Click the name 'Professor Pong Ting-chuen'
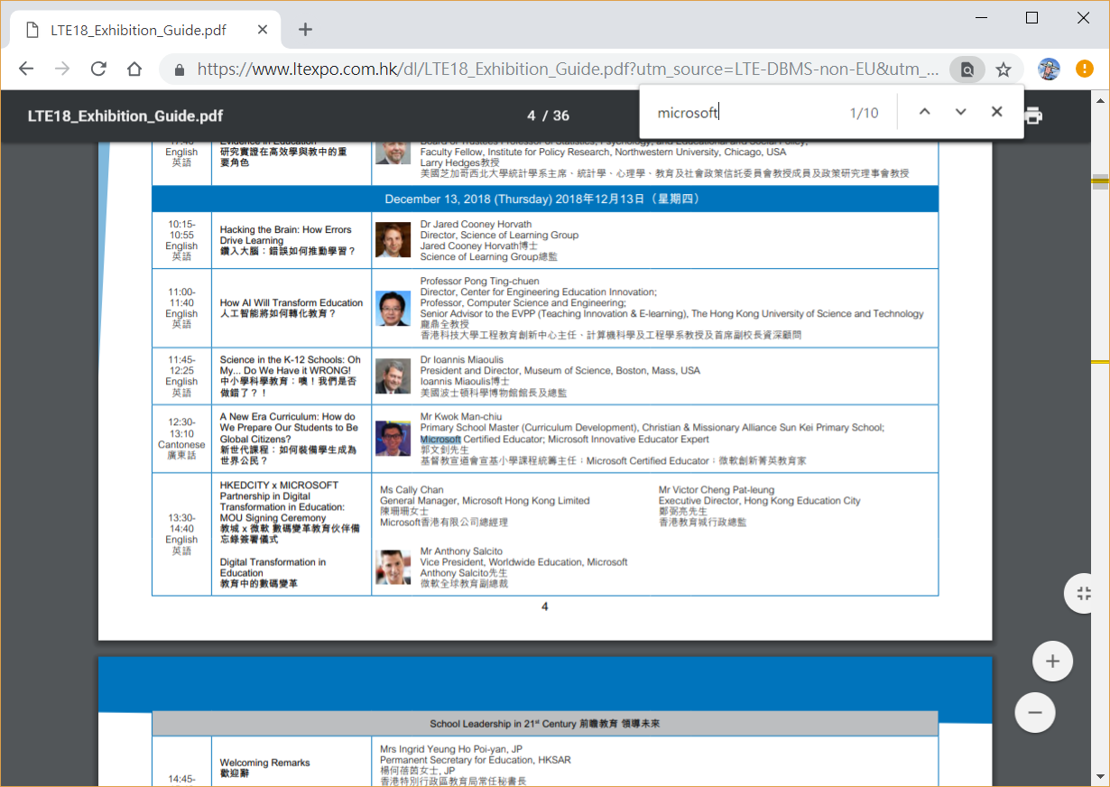This screenshot has width=1110, height=787. (480, 282)
